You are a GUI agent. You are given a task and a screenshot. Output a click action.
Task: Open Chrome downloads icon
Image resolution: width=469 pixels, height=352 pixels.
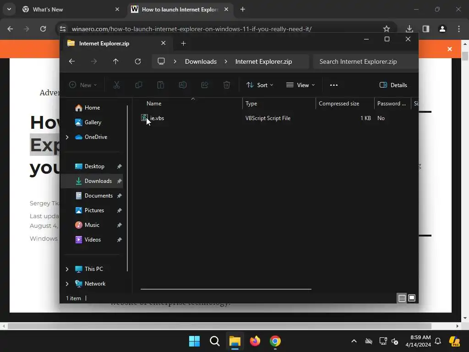409,29
